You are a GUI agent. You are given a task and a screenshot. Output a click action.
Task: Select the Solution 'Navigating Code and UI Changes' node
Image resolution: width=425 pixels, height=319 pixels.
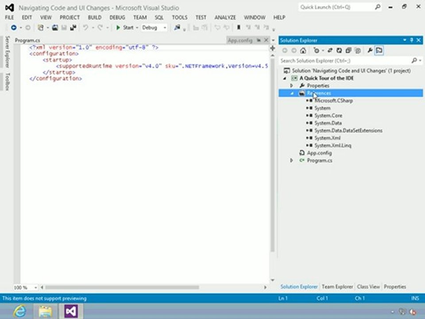(351, 71)
